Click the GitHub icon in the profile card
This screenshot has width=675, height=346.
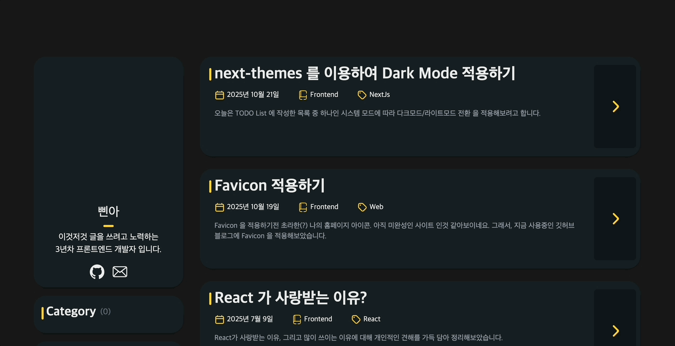(x=97, y=272)
